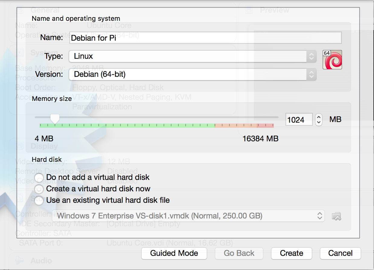Viewport: 374px width, 270px height.
Task: Open the existing hard disk file dropdown
Action: coord(188,216)
